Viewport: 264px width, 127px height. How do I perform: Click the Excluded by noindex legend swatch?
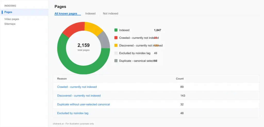click(116, 53)
